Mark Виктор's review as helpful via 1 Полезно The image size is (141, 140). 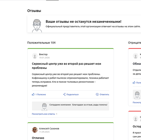click(x=39, y=94)
